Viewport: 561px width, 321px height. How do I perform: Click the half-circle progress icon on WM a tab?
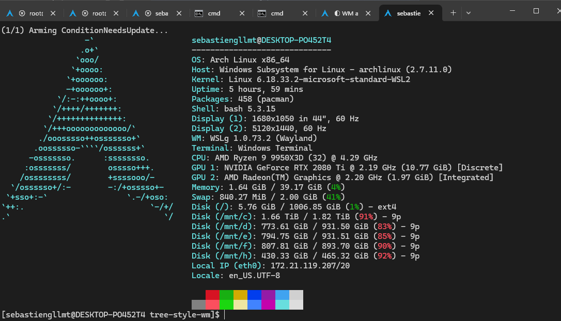337,13
